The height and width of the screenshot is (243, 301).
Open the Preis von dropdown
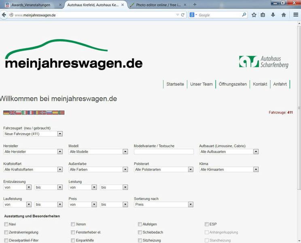83,205
